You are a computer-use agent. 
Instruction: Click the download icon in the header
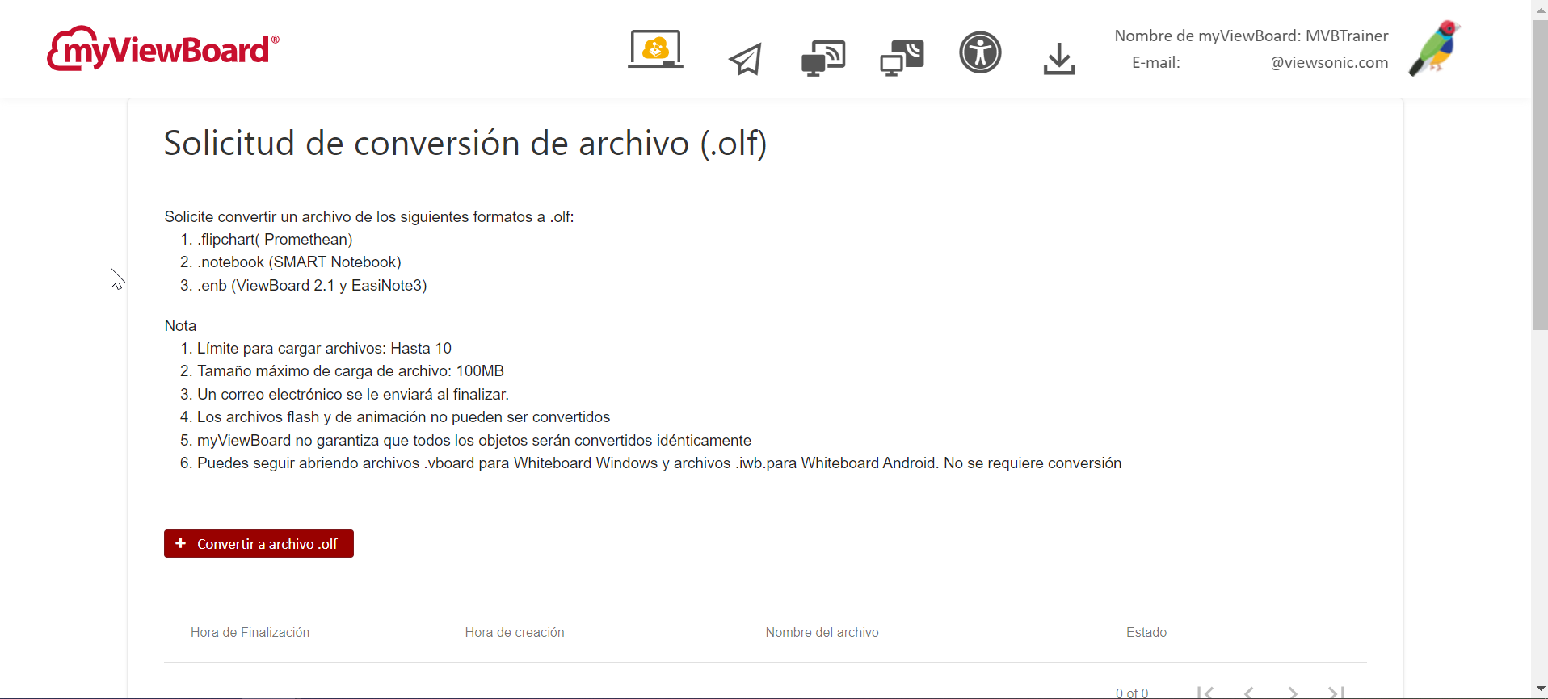(1058, 58)
